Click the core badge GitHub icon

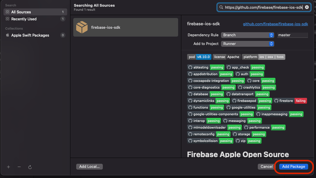pyautogui.click(x=249, y=81)
